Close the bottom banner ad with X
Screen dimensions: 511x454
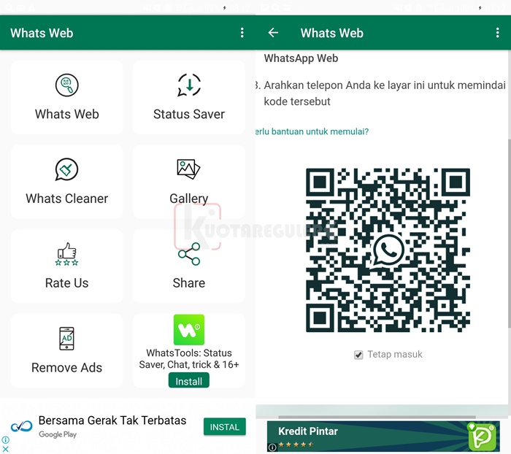click(x=6, y=449)
